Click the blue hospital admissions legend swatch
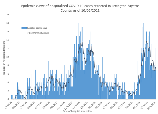This screenshot has height=114, width=158. click(x=24, y=28)
